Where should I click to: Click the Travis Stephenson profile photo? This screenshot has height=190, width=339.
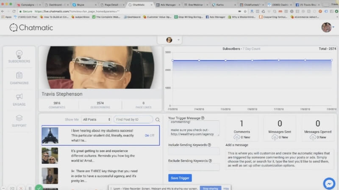point(100,67)
